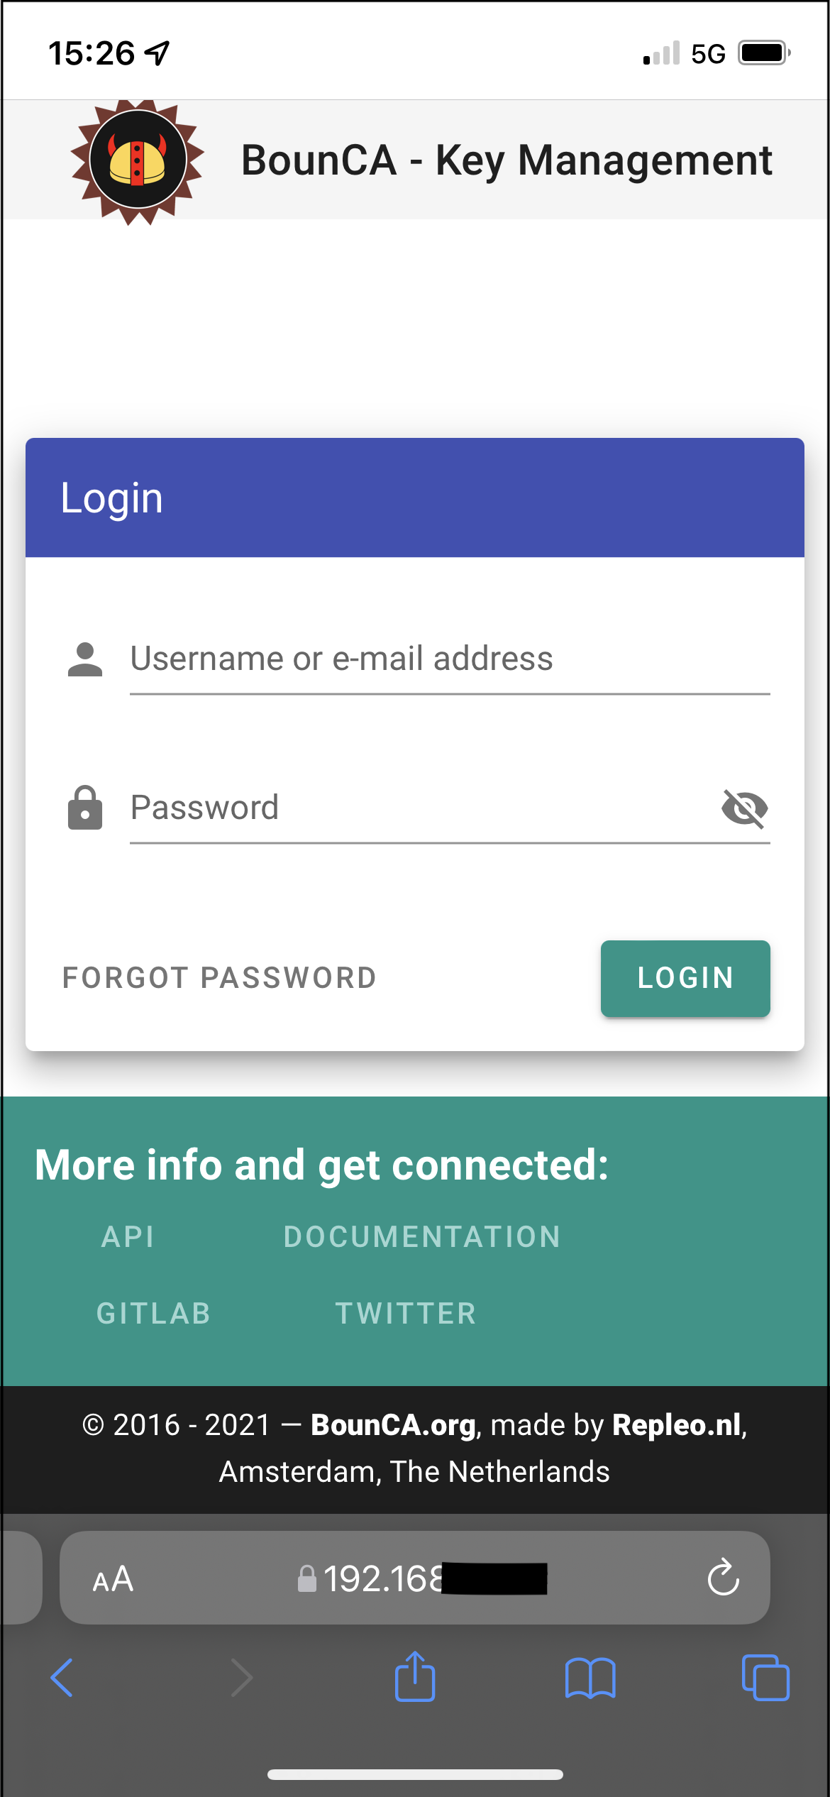
Task: Focus the Username or e-mail address field
Action: pos(450,659)
